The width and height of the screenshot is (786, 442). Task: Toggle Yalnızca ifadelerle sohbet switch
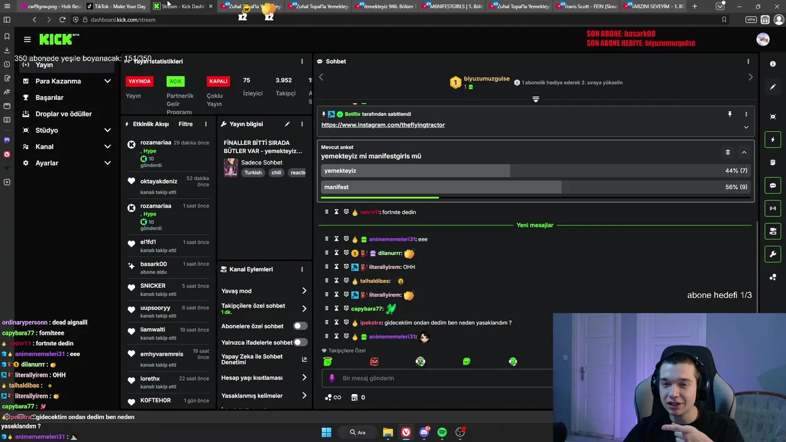300,343
